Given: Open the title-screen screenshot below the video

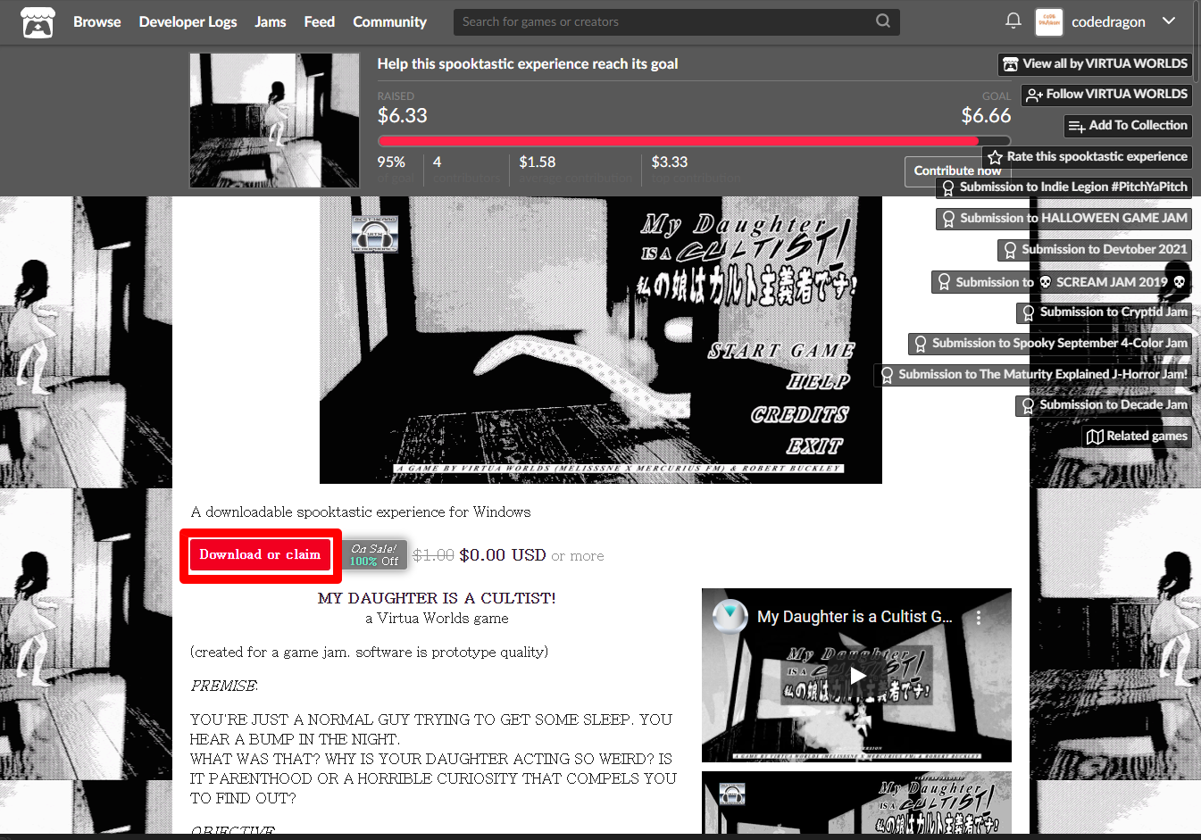Looking at the screenshot, I should coord(856,803).
